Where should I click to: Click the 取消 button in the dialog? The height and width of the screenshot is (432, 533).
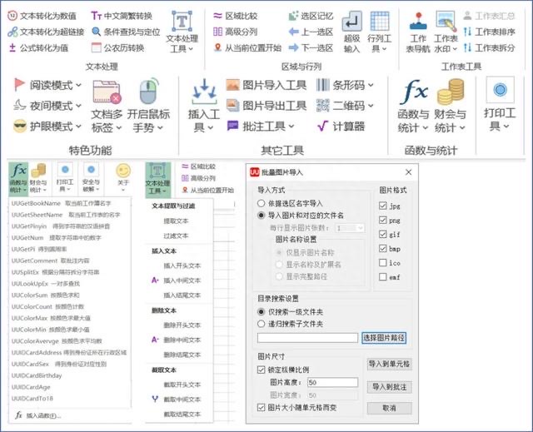[x=389, y=408]
